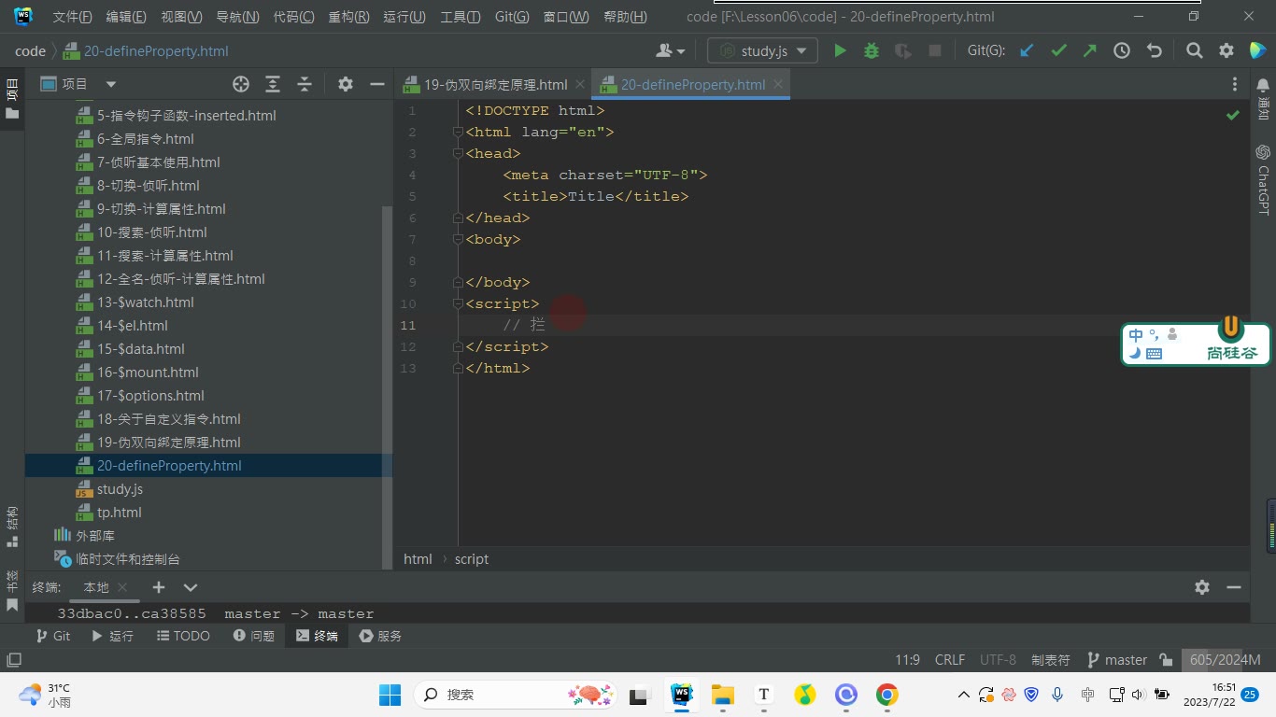This screenshot has width=1276, height=717.
Task: Open Git history clock icon
Action: (x=1122, y=50)
